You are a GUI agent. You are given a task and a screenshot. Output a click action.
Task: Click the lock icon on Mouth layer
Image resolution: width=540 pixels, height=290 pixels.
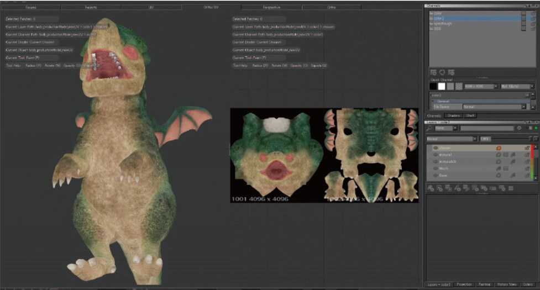(527, 168)
